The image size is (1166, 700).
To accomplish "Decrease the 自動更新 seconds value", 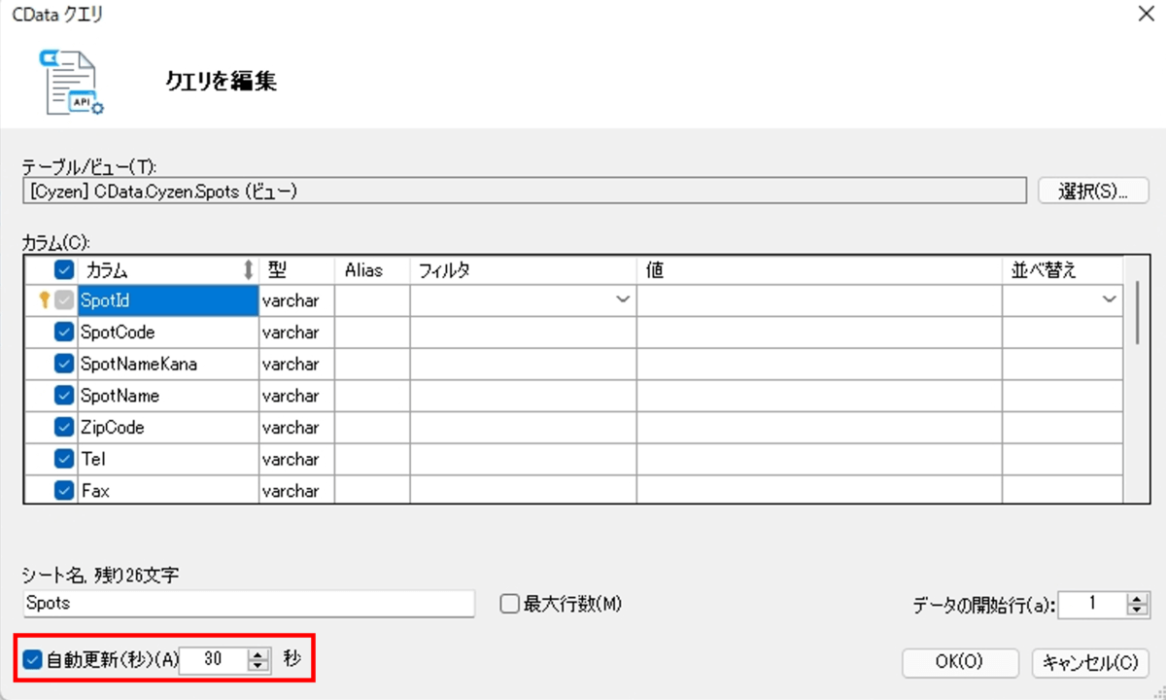I will pos(257,666).
